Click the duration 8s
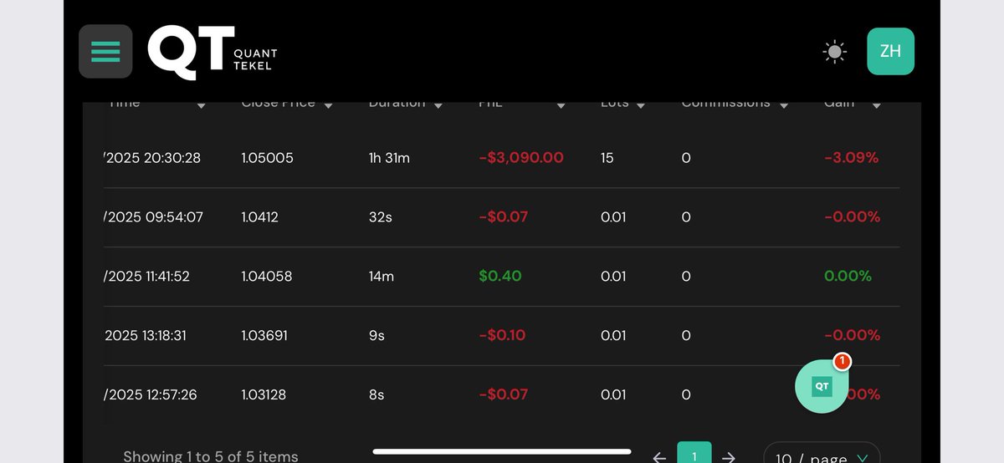This screenshot has width=1004, height=463. click(x=376, y=394)
